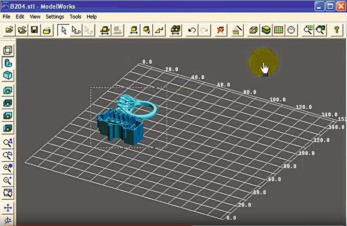
Task: Click the yellow container icon beside Save
Action: (x=47, y=30)
